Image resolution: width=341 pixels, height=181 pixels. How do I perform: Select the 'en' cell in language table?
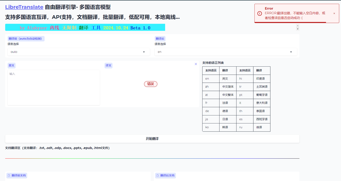point(211,79)
